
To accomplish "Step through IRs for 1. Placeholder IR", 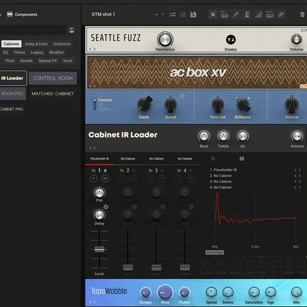I will pos(298,170).
